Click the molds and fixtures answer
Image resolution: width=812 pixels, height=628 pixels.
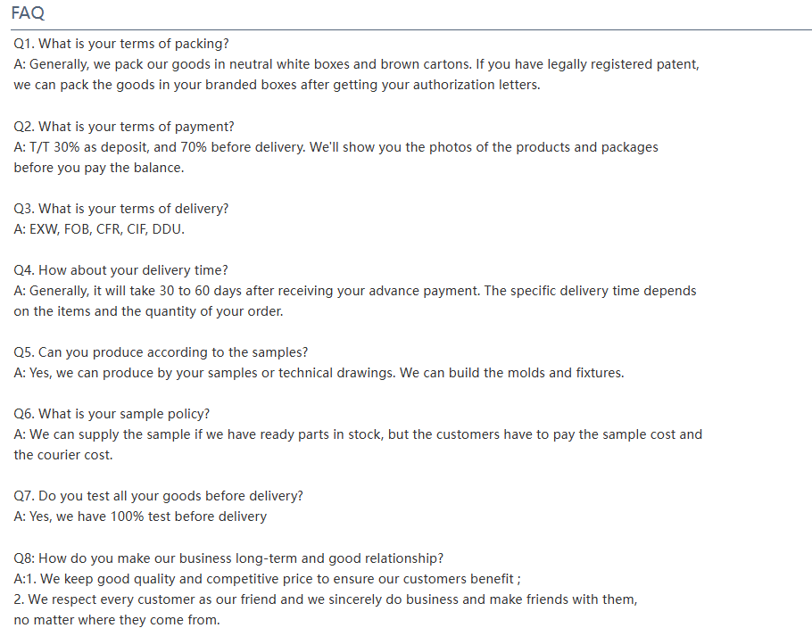tap(319, 373)
